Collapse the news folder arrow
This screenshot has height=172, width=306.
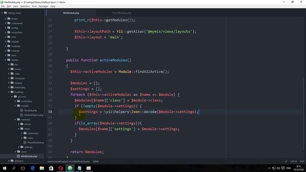(x=19, y=129)
